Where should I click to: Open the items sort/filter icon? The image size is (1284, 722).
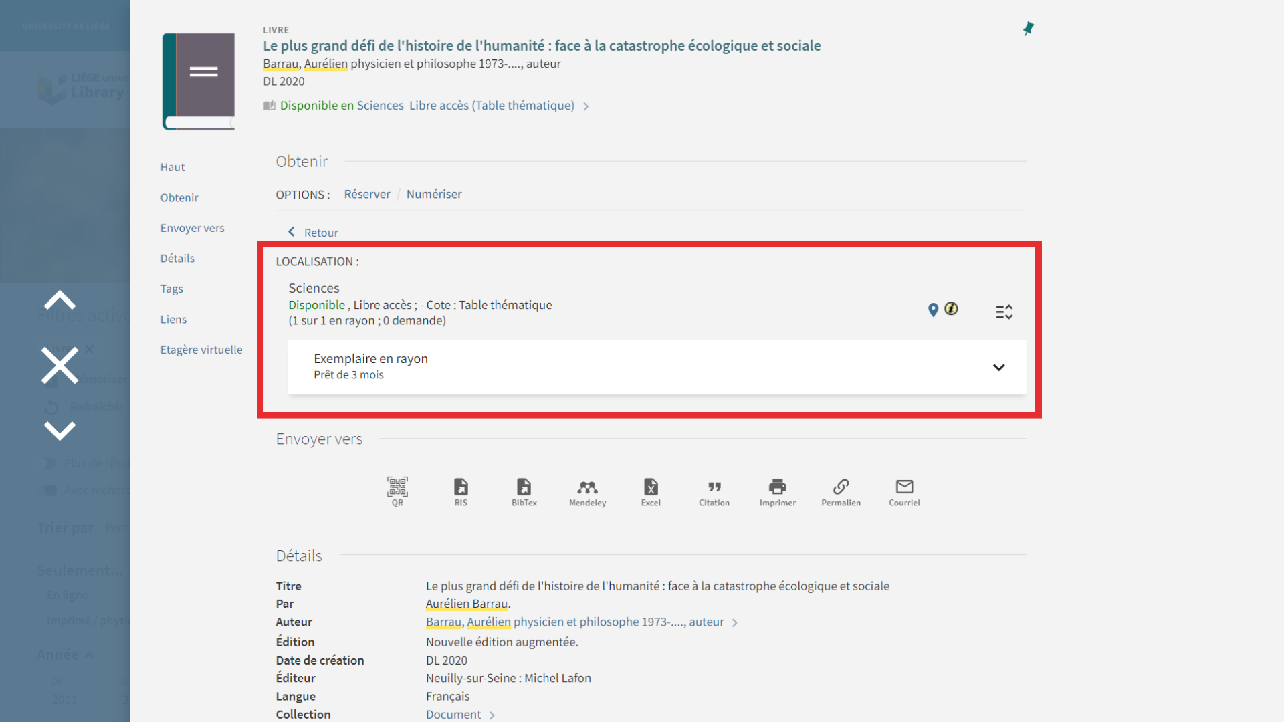[1004, 312]
